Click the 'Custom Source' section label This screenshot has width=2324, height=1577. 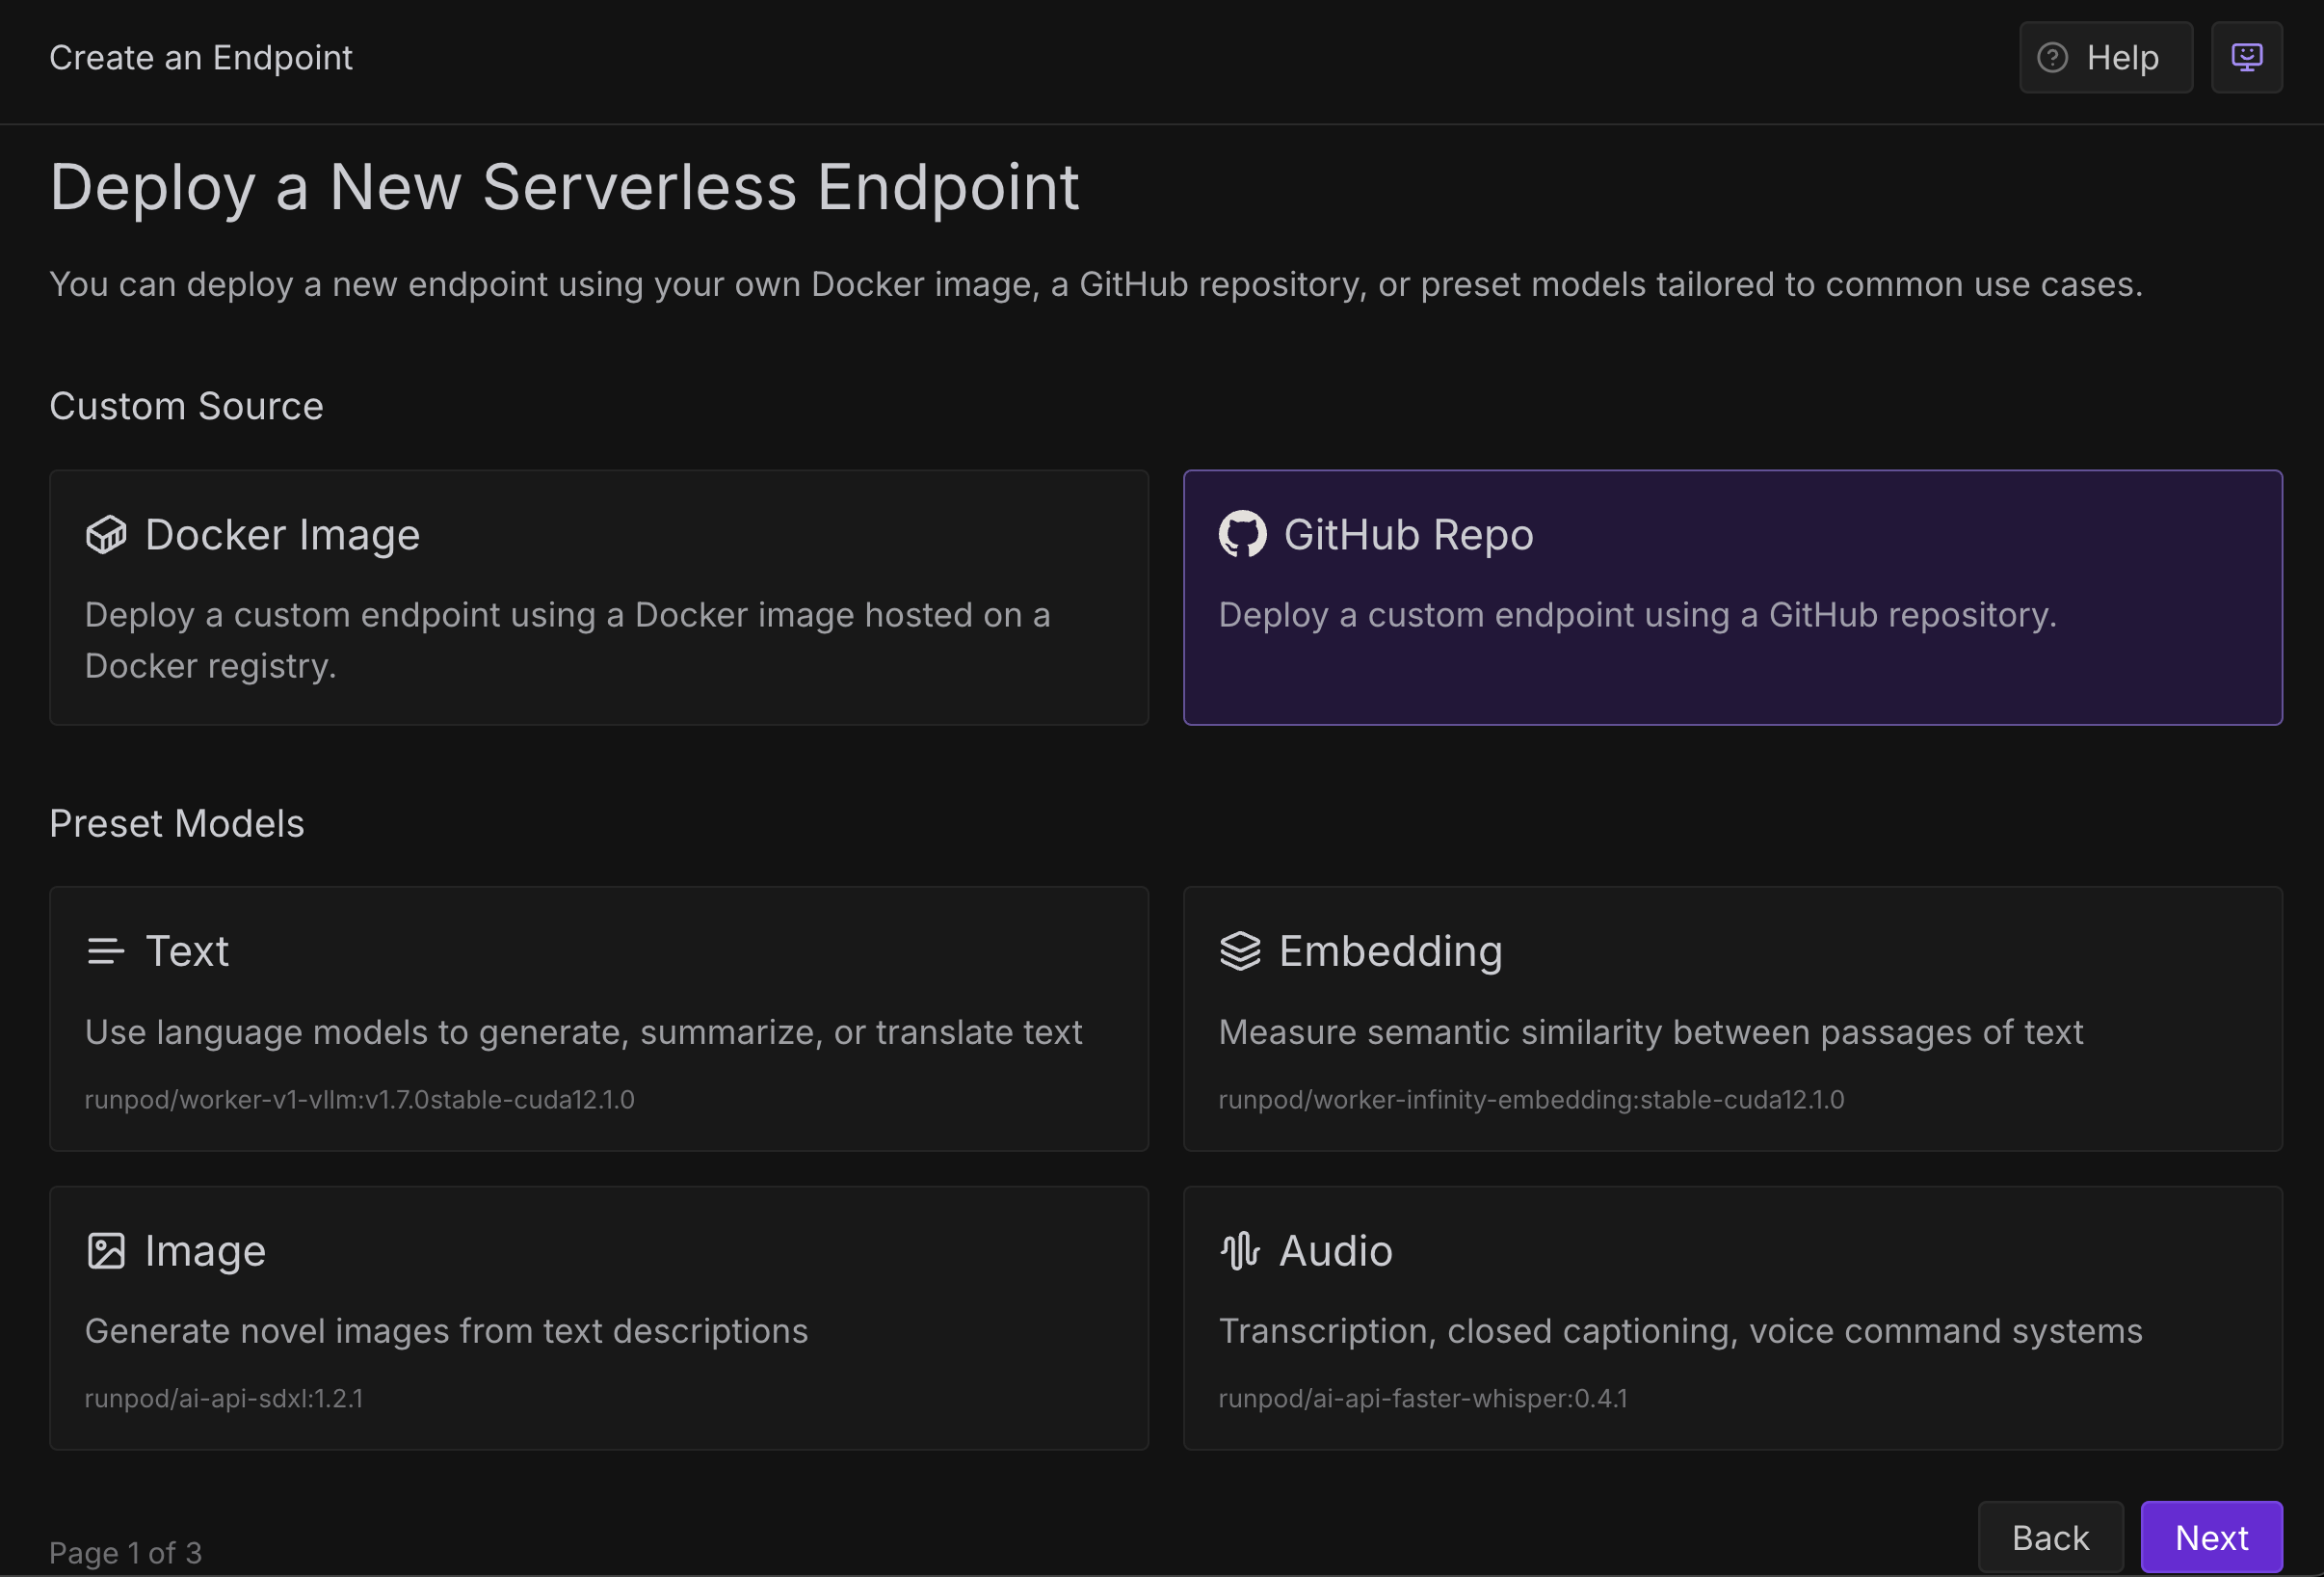[186, 406]
